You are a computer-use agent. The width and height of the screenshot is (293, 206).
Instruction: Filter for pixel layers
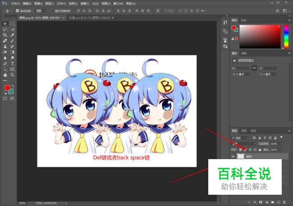point(254,138)
